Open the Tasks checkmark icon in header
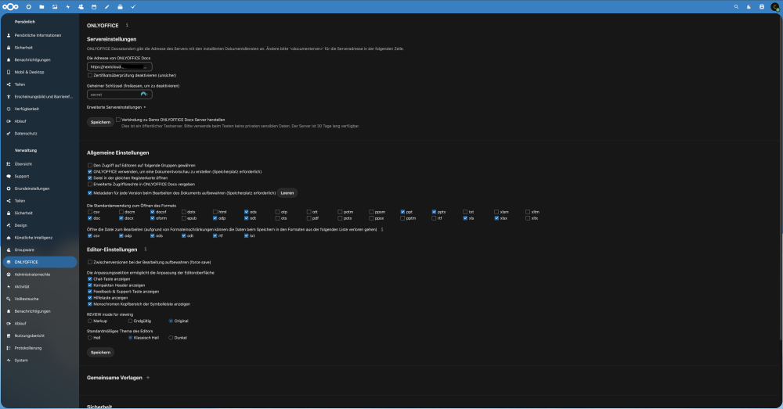The image size is (783, 409). click(133, 7)
